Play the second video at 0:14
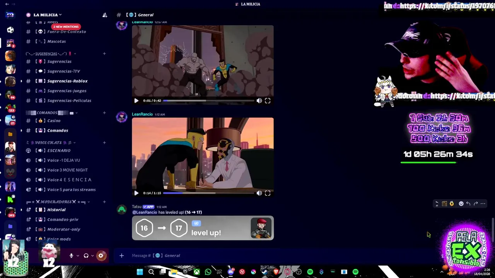The width and height of the screenshot is (495, 278). (x=136, y=193)
